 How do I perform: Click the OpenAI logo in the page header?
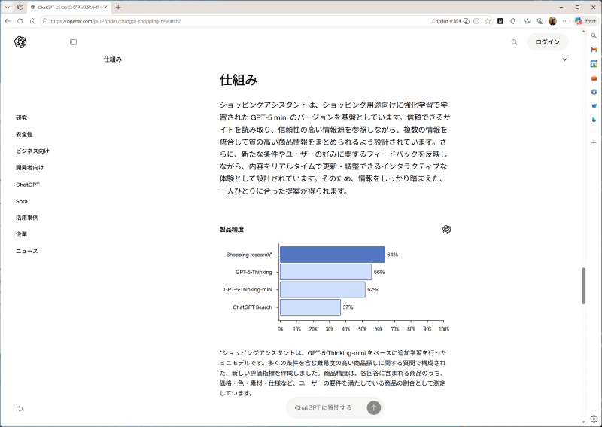pyautogui.click(x=20, y=42)
